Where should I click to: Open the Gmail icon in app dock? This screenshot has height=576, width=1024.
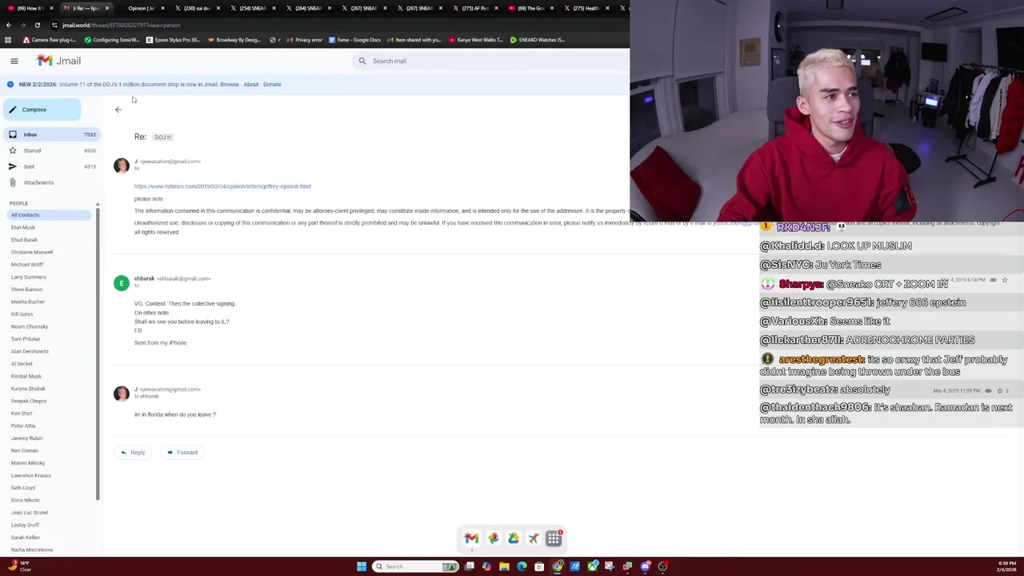(x=471, y=538)
